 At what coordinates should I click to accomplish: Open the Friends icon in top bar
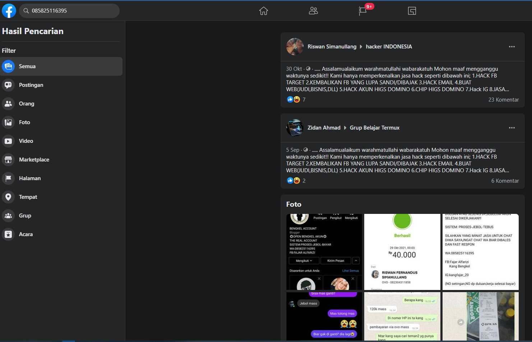pos(313,11)
